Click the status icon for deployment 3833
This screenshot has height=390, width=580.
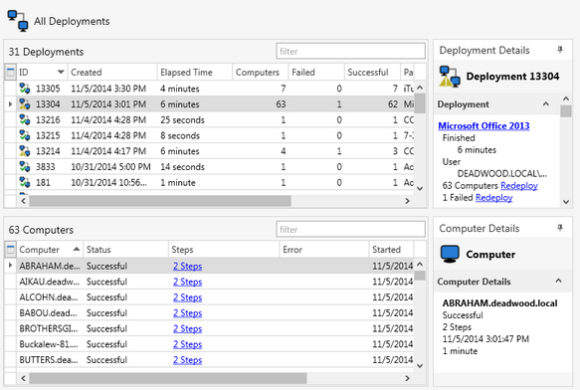point(25,167)
